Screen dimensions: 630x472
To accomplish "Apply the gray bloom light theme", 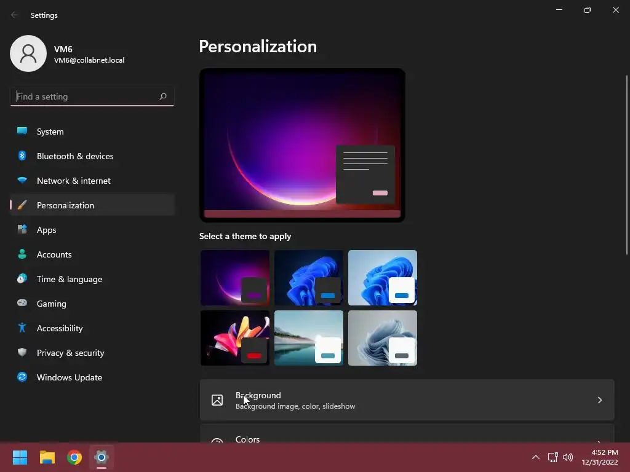I will pos(383,338).
